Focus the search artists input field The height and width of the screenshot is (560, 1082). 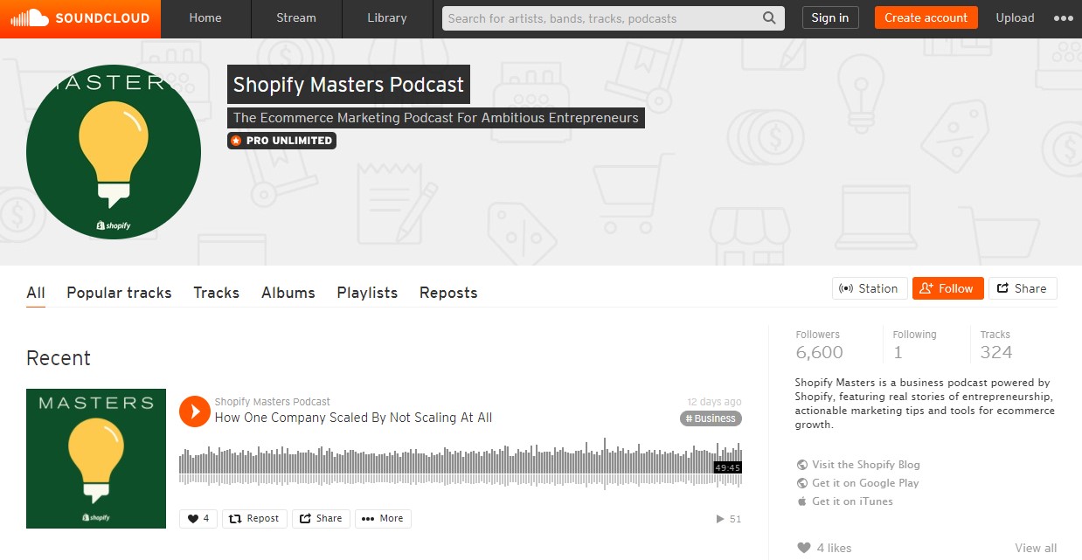(x=600, y=17)
